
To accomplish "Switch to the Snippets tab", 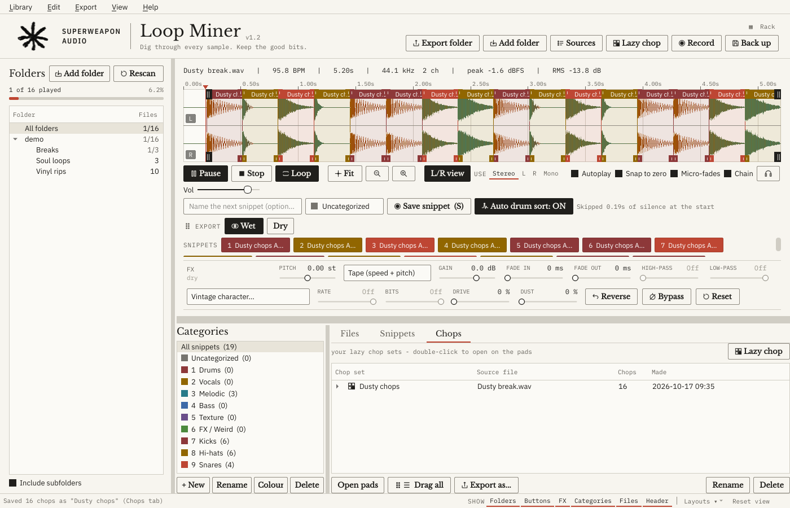I will (397, 334).
